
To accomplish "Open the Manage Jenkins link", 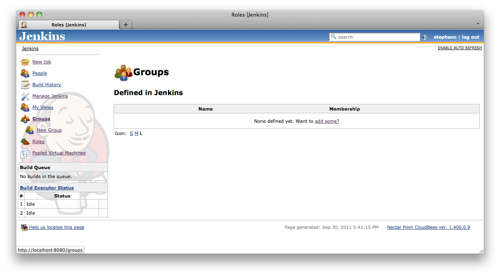I will coord(50,96).
